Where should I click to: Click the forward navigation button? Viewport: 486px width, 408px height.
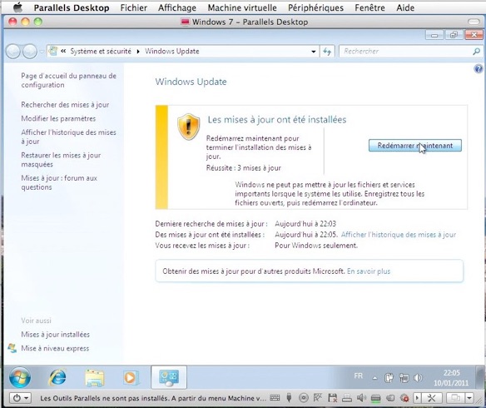point(30,51)
